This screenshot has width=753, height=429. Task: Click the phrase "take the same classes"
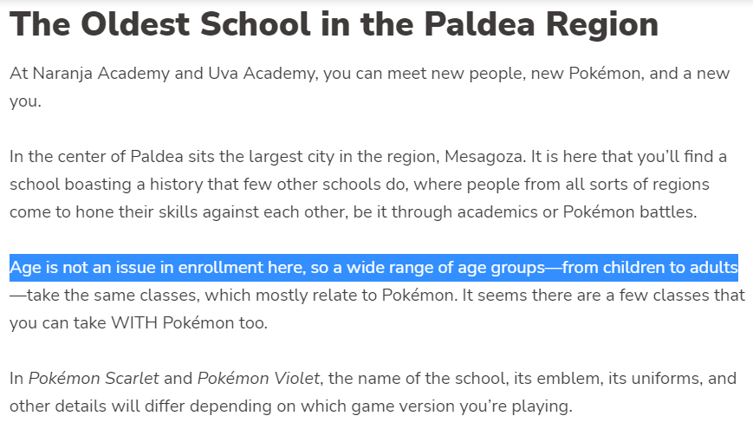coord(97,296)
